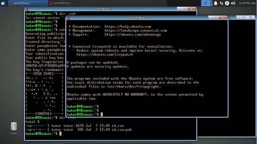Screen dimensions: 257x144
Task: Click 'Support:' label in front terminal
Action: [81, 35]
